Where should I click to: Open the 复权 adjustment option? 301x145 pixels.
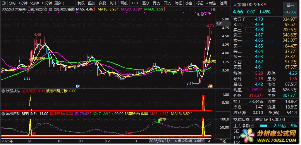click(x=81, y=3)
